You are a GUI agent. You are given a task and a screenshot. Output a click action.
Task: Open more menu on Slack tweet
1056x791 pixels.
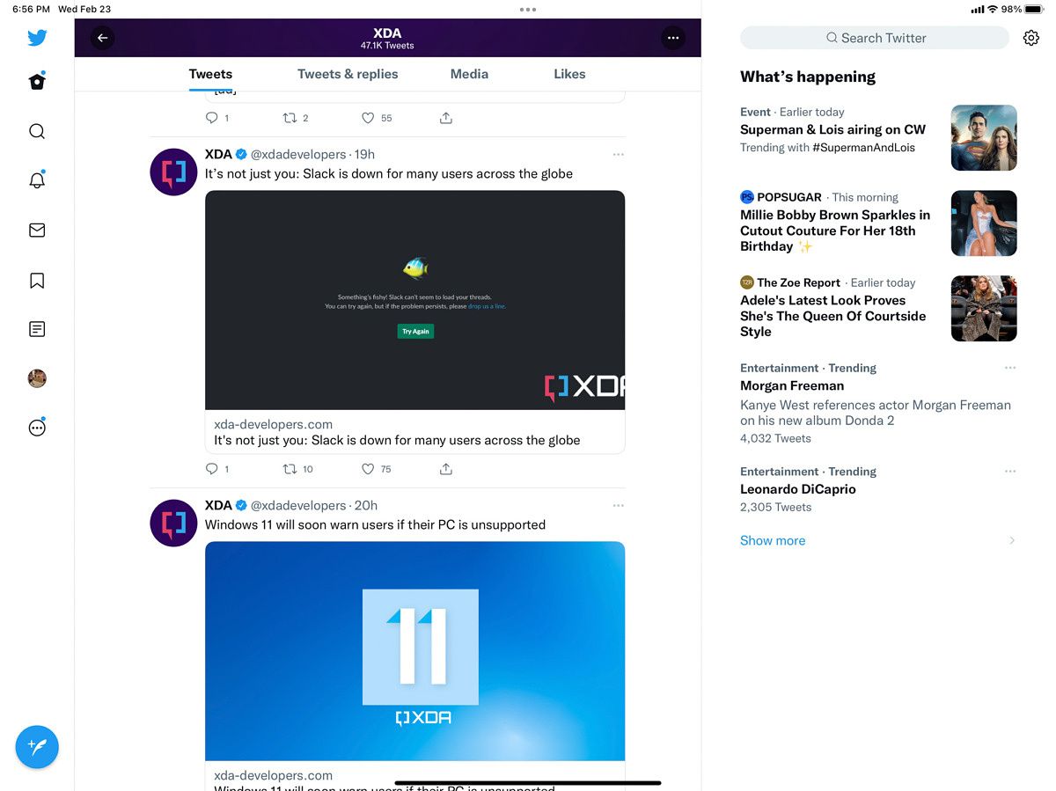[x=618, y=154]
